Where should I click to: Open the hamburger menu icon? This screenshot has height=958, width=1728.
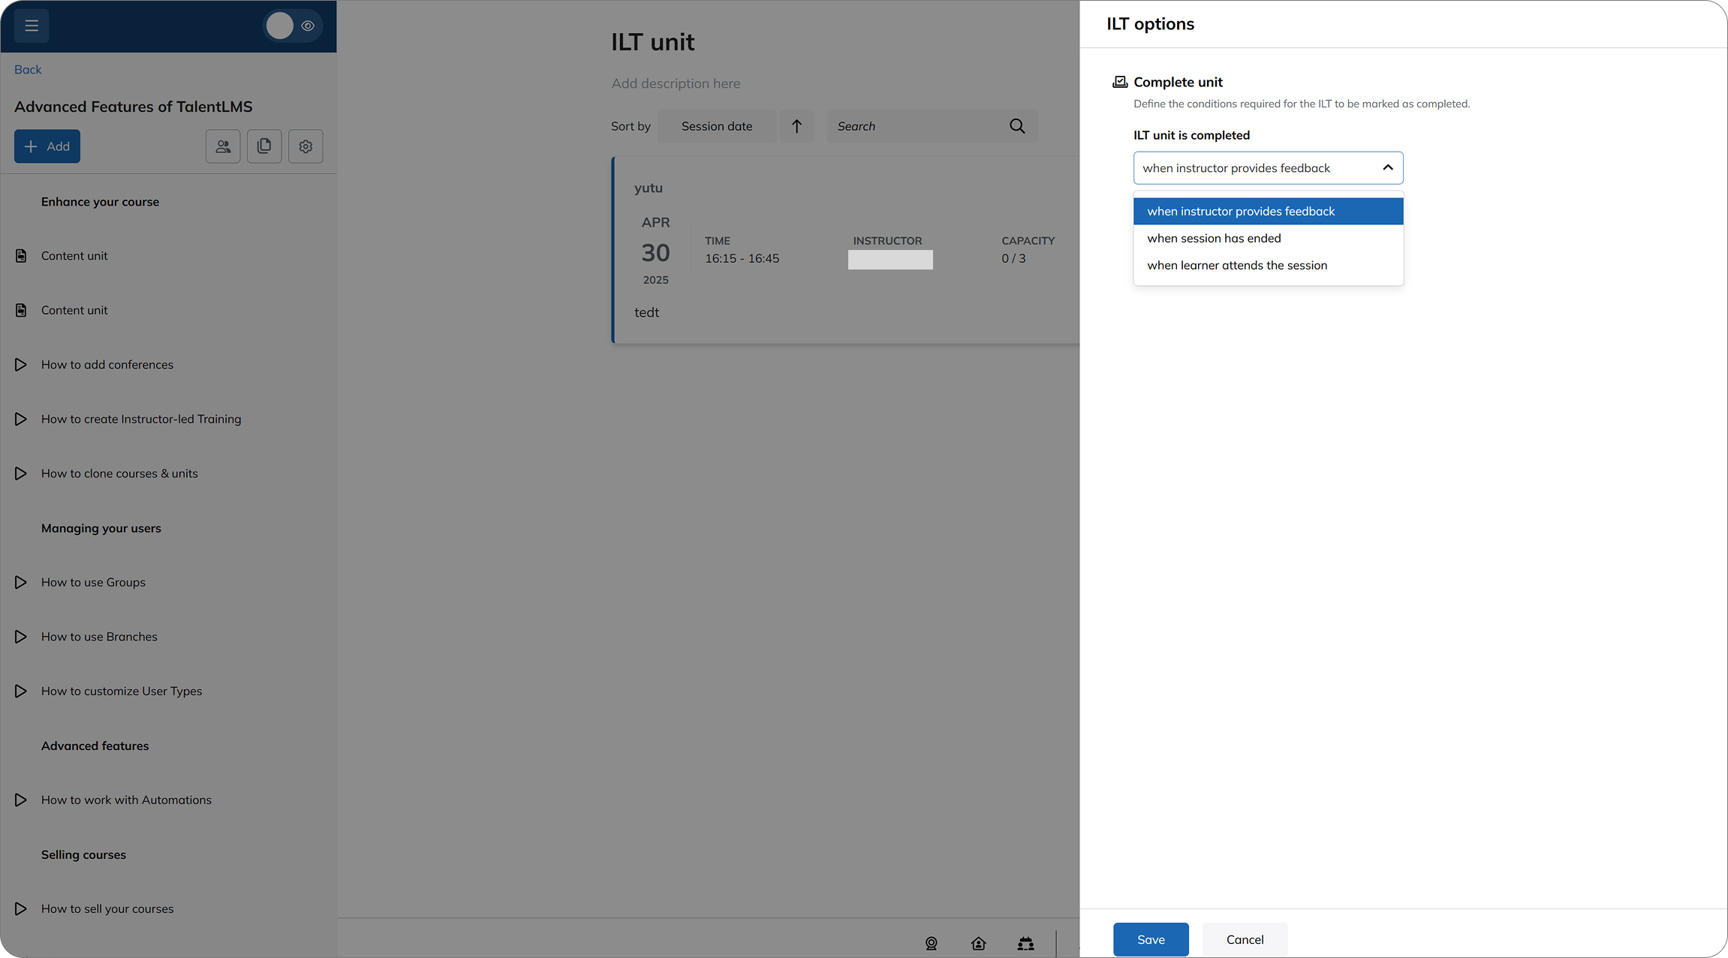coord(32,26)
